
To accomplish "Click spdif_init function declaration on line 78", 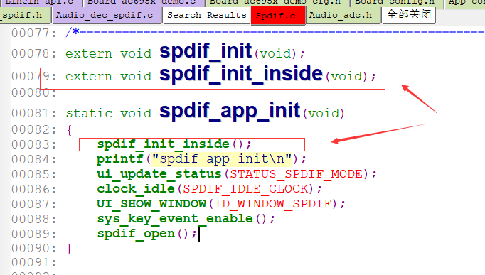I will (x=206, y=51).
